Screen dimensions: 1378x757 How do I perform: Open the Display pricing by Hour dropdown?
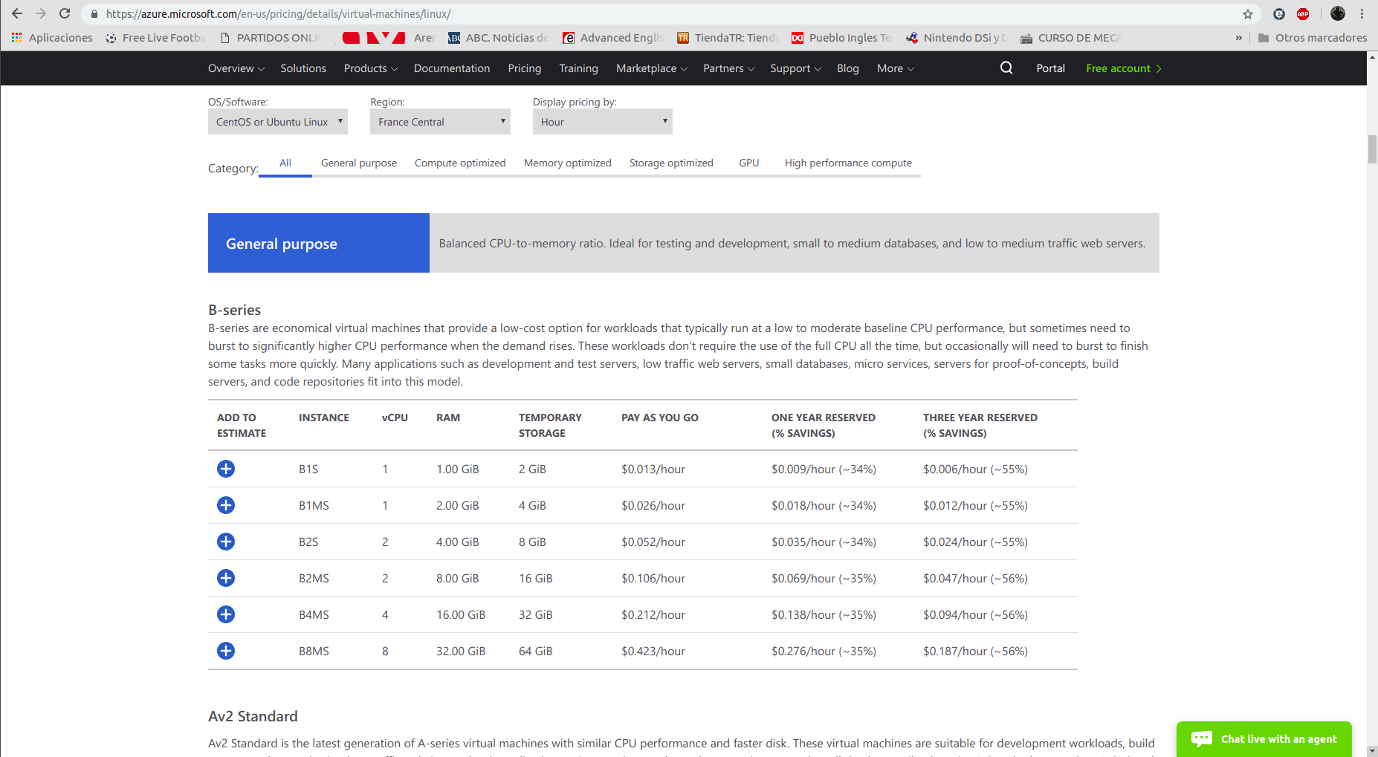(x=603, y=122)
